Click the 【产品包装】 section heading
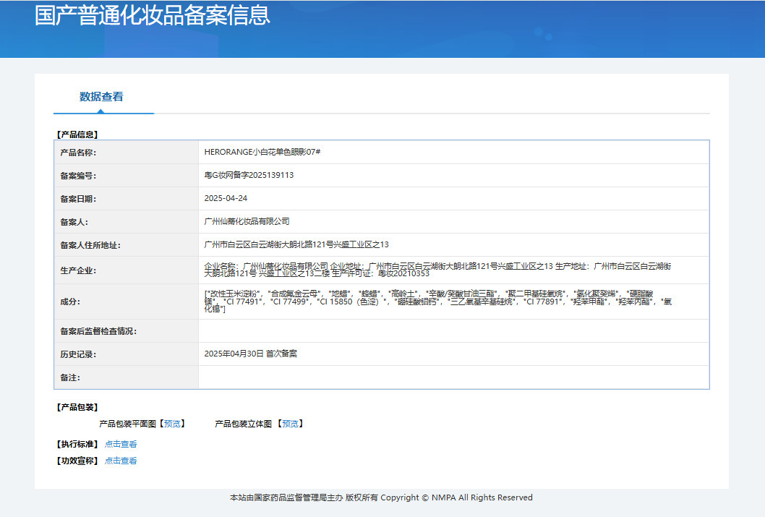765x517 pixels. [77, 407]
